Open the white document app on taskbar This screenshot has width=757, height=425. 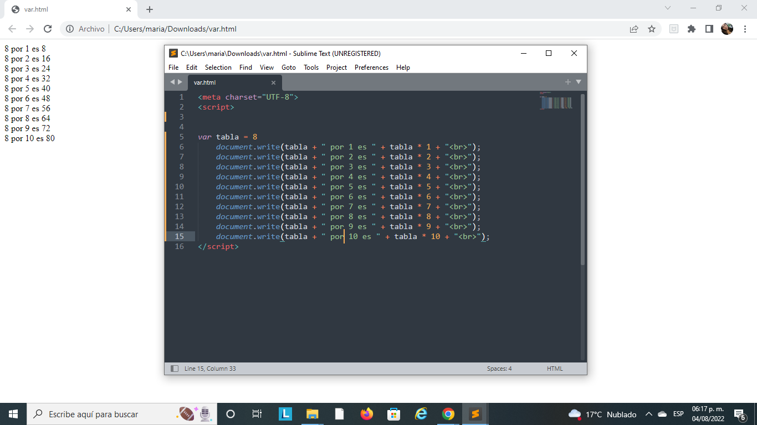339,414
